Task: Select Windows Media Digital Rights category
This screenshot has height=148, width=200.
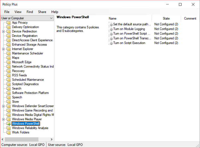Action: pos(33,115)
